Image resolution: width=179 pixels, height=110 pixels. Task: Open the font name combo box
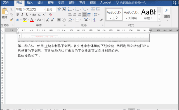pos(30,9)
